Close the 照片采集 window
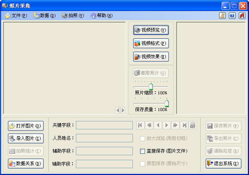The width and height of the screenshot is (249, 175). tap(243, 6)
